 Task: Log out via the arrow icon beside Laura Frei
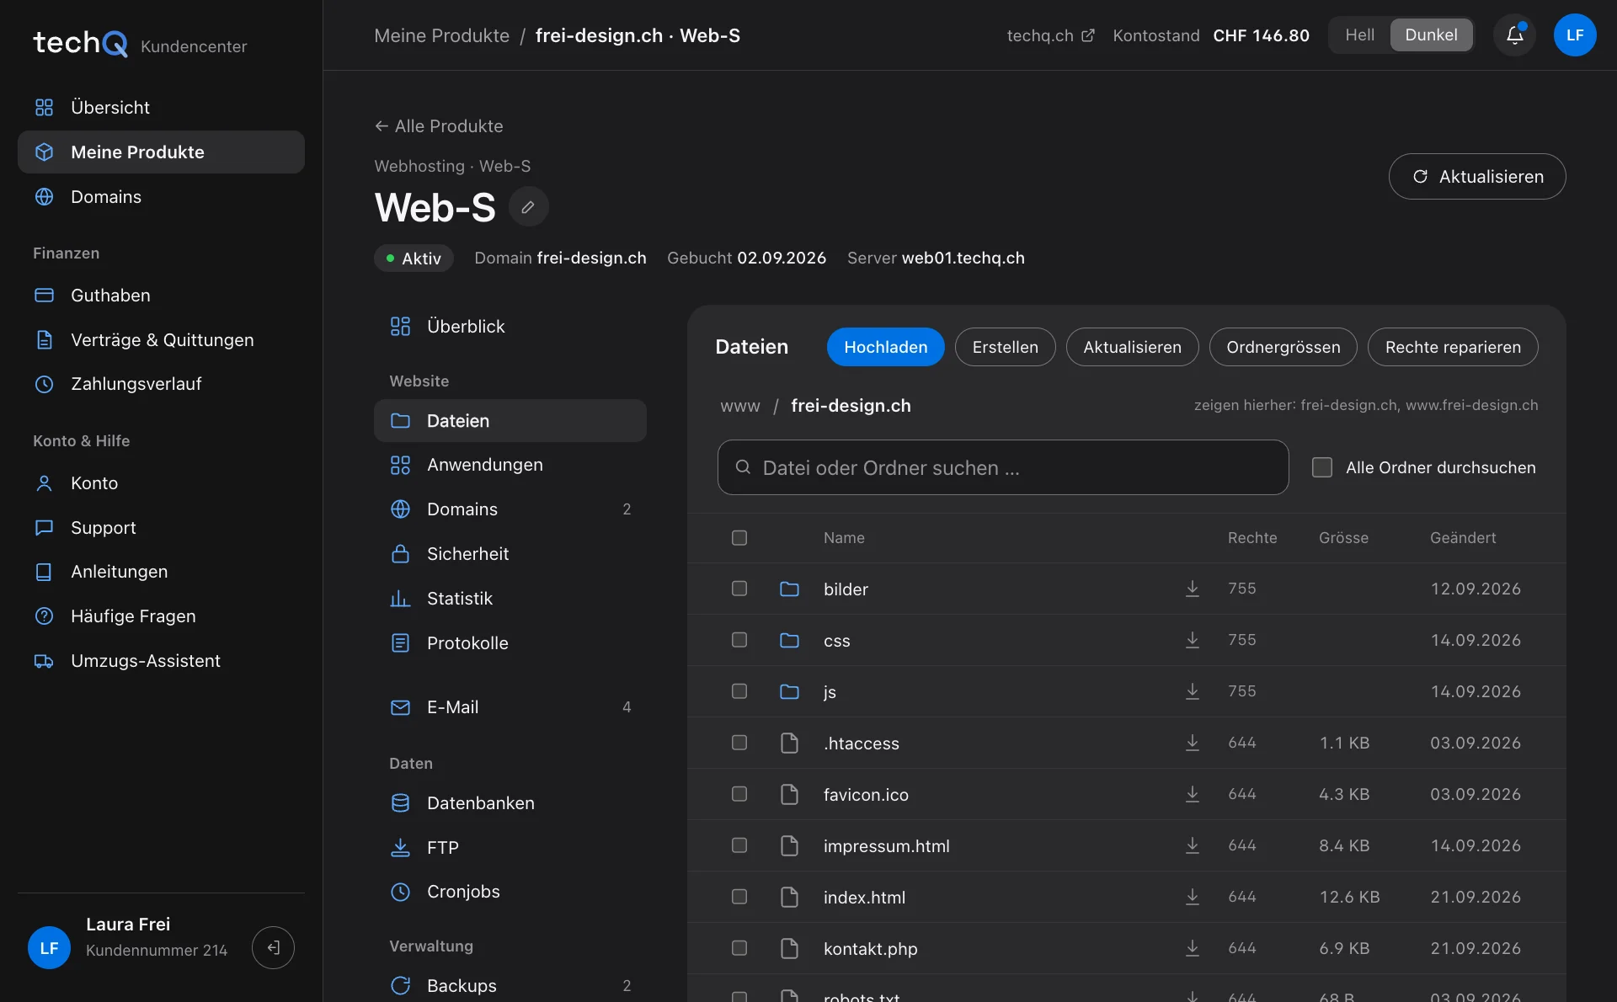[x=273, y=947]
